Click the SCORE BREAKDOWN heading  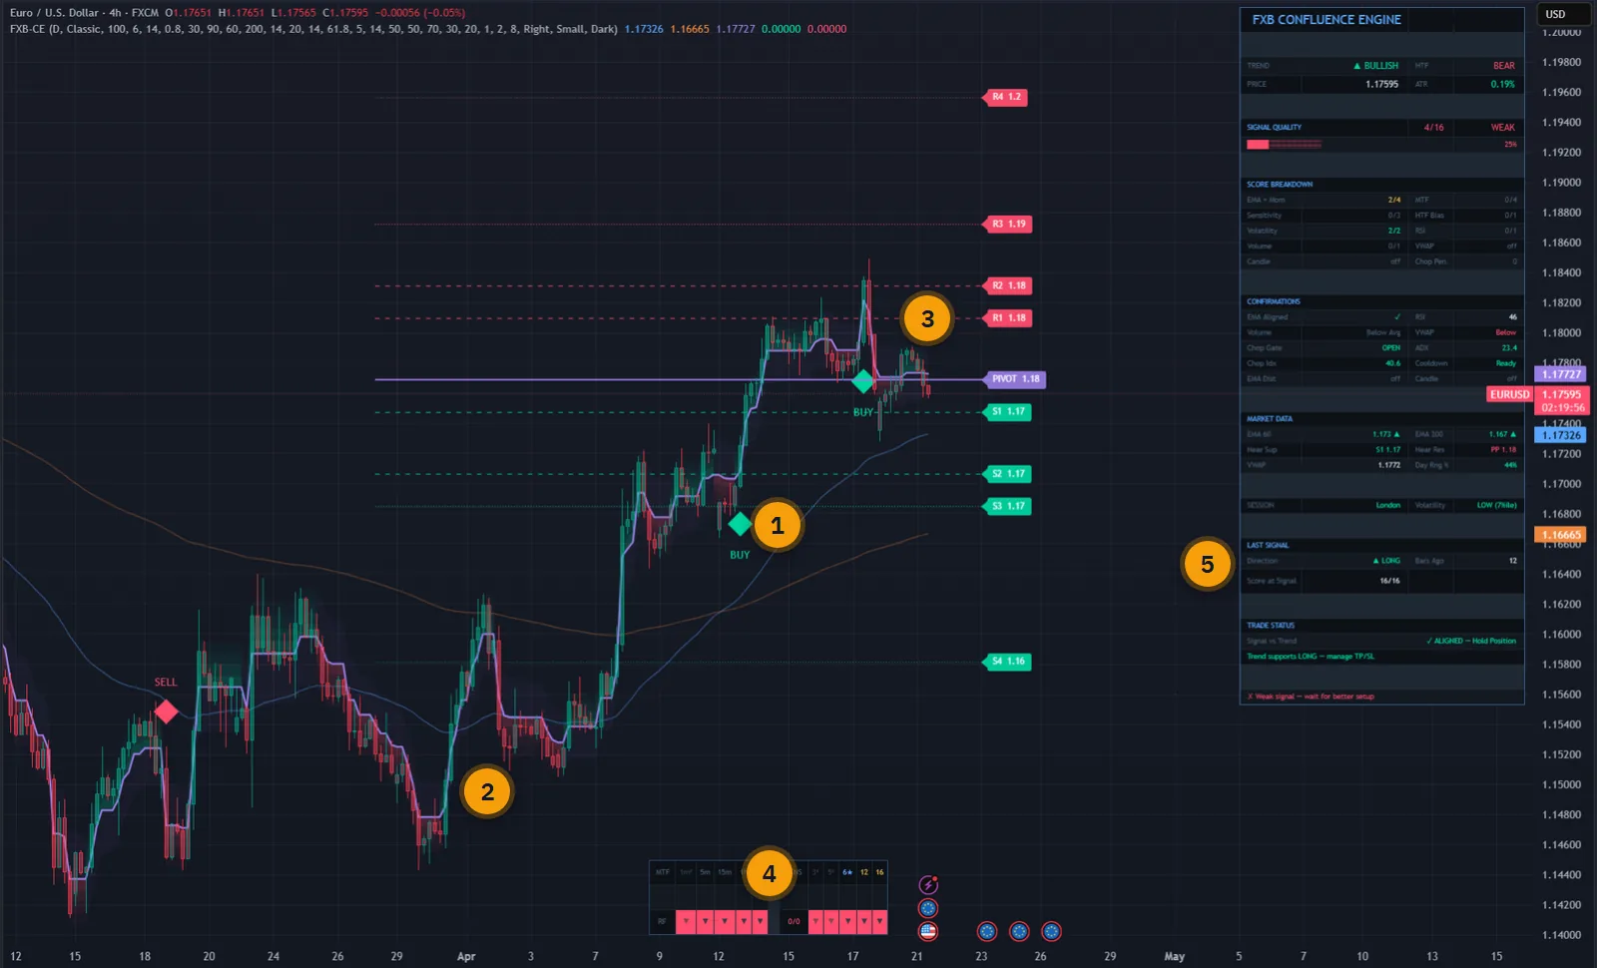click(x=1280, y=185)
